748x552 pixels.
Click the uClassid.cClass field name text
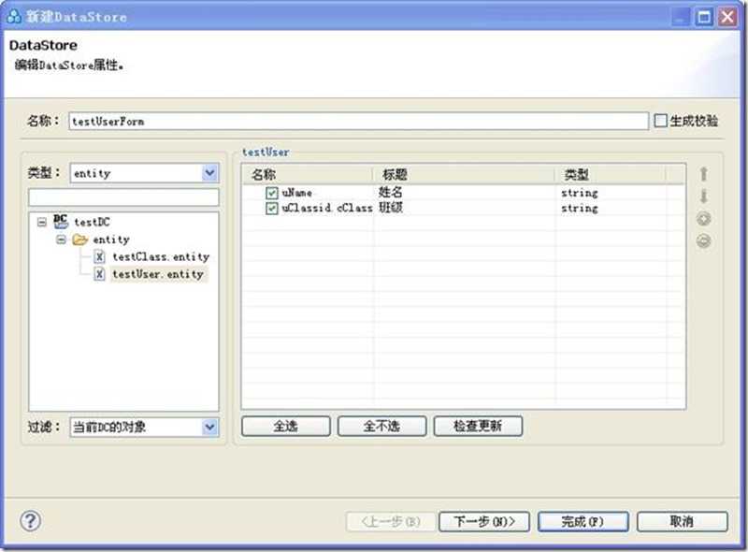(x=326, y=209)
